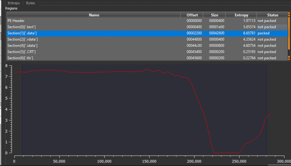This screenshot has height=166, width=291.
Task: Click the size cell 00001e00
Action: [x=217, y=27]
